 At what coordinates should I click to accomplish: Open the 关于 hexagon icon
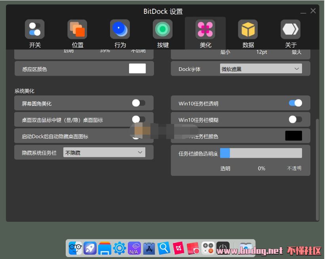pyautogui.click(x=291, y=29)
